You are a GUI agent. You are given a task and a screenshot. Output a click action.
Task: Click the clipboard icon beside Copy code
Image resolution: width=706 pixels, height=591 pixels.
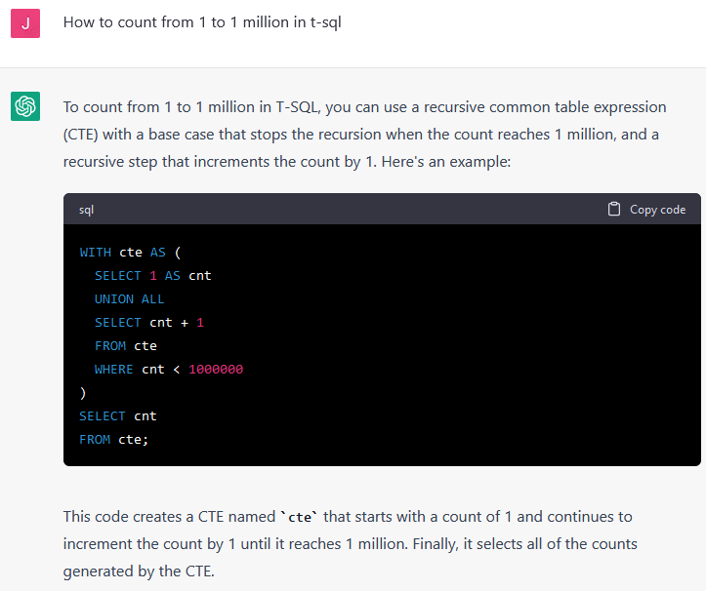coord(614,210)
